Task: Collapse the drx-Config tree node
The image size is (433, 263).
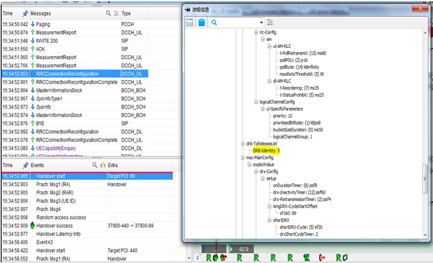Action: pyautogui.click(x=256, y=172)
